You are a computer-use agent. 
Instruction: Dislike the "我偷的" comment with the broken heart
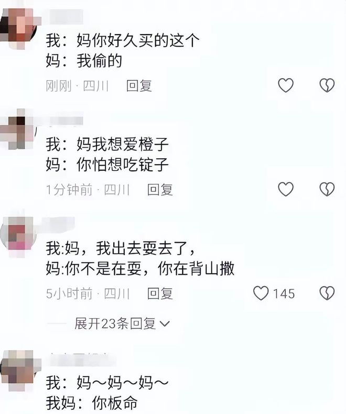click(x=327, y=85)
